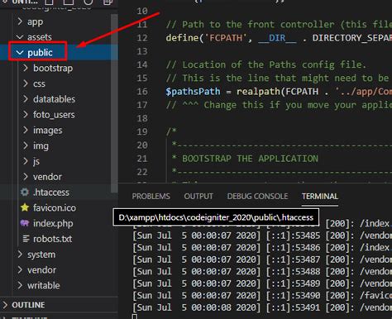
Task: Click terminal log line with port 53491
Action: pos(262,307)
